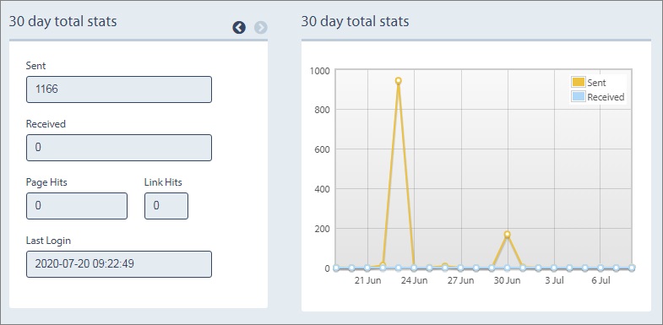Click the Link Hits value field
The height and width of the screenshot is (325, 663).
[166, 206]
